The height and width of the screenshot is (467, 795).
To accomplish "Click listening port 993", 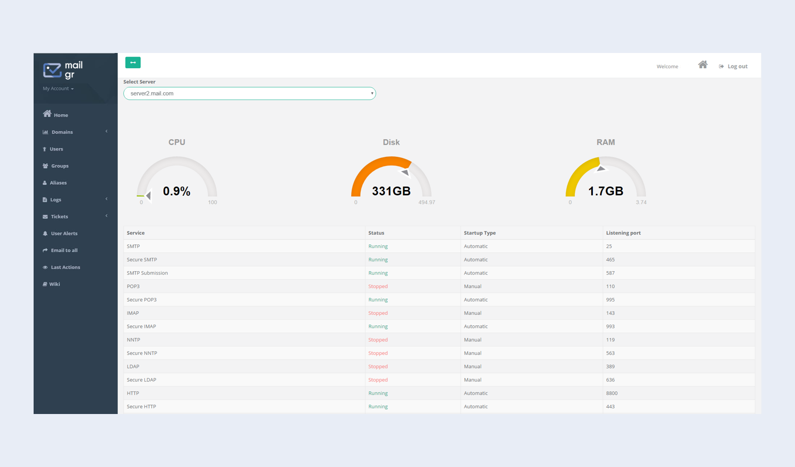I will point(610,326).
